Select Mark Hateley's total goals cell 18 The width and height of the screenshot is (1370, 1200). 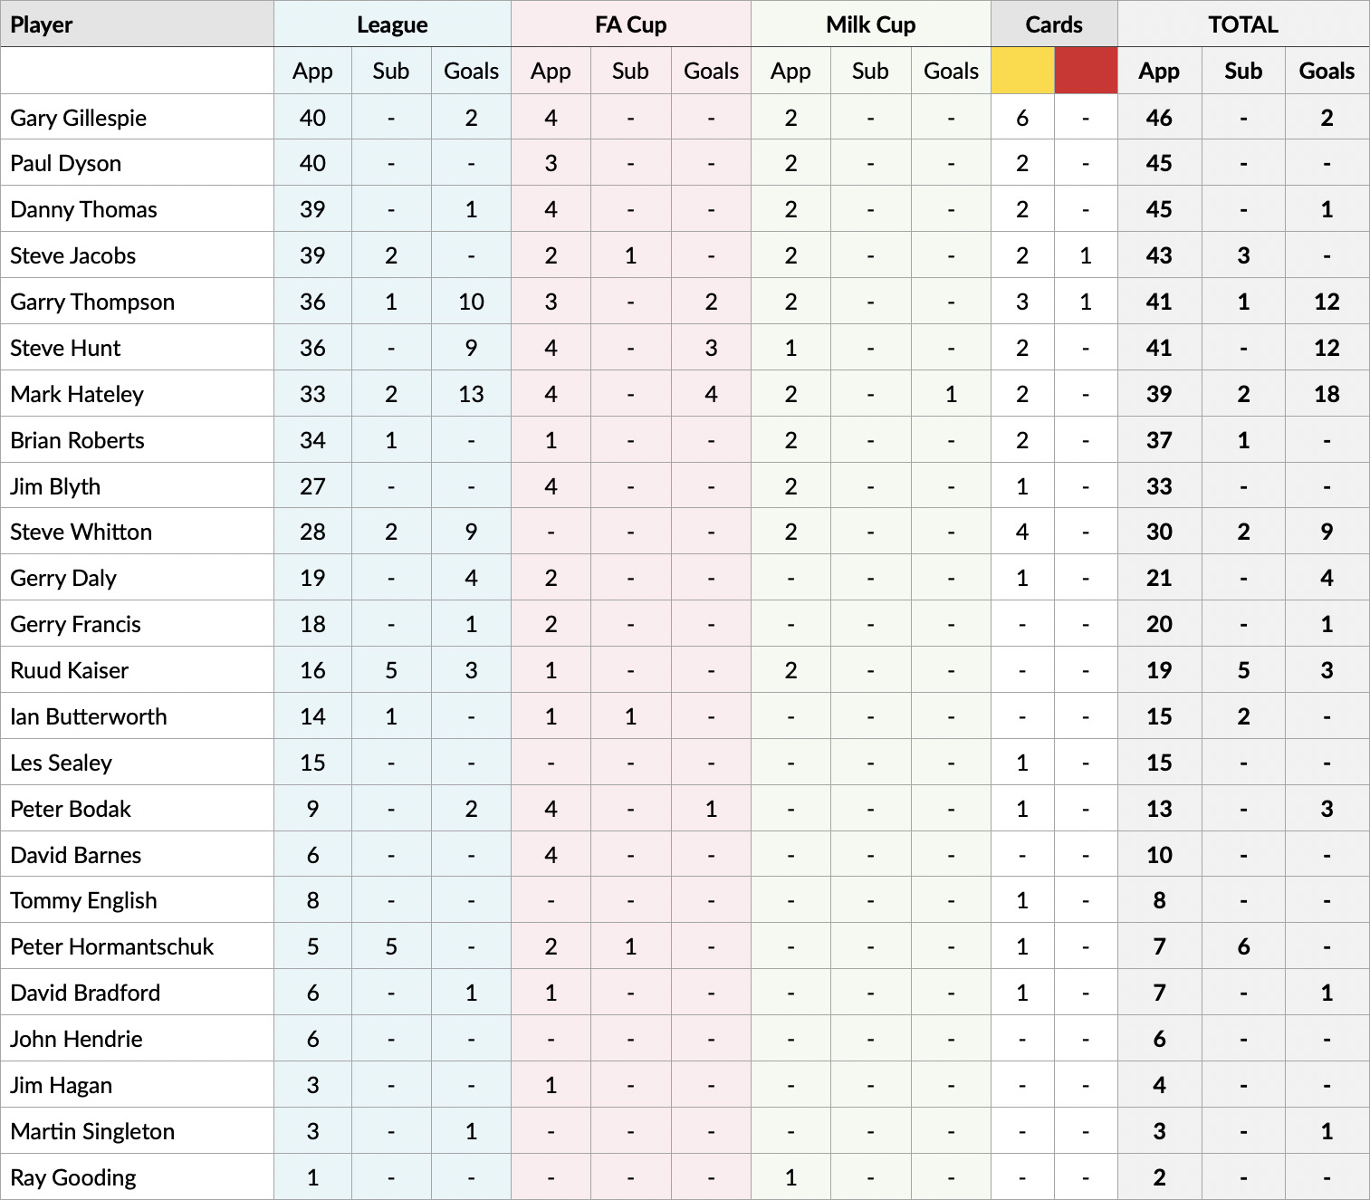point(1327,394)
